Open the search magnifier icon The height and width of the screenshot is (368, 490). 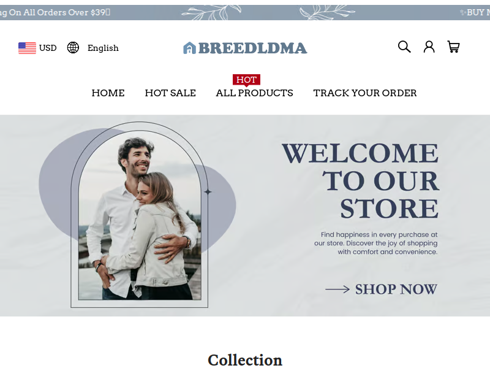[404, 47]
